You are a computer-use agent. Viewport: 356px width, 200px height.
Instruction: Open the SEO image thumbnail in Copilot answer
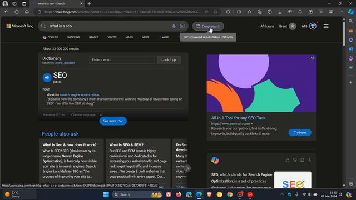[293, 180]
